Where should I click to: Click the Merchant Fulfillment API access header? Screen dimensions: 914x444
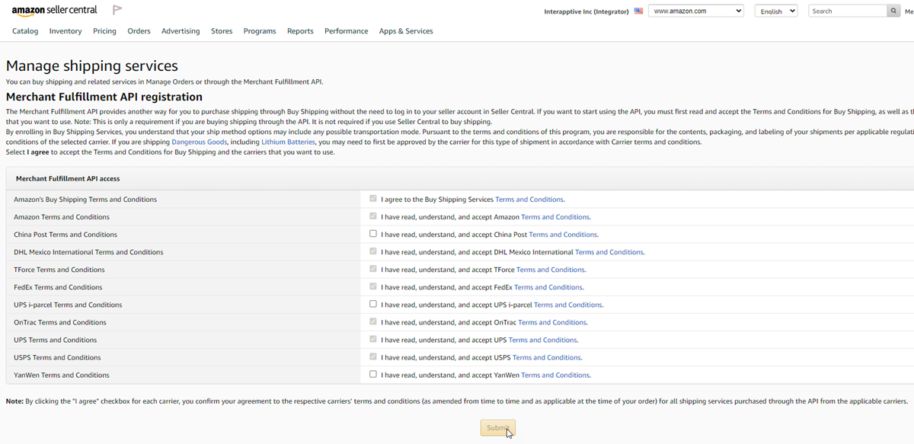[68, 178]
